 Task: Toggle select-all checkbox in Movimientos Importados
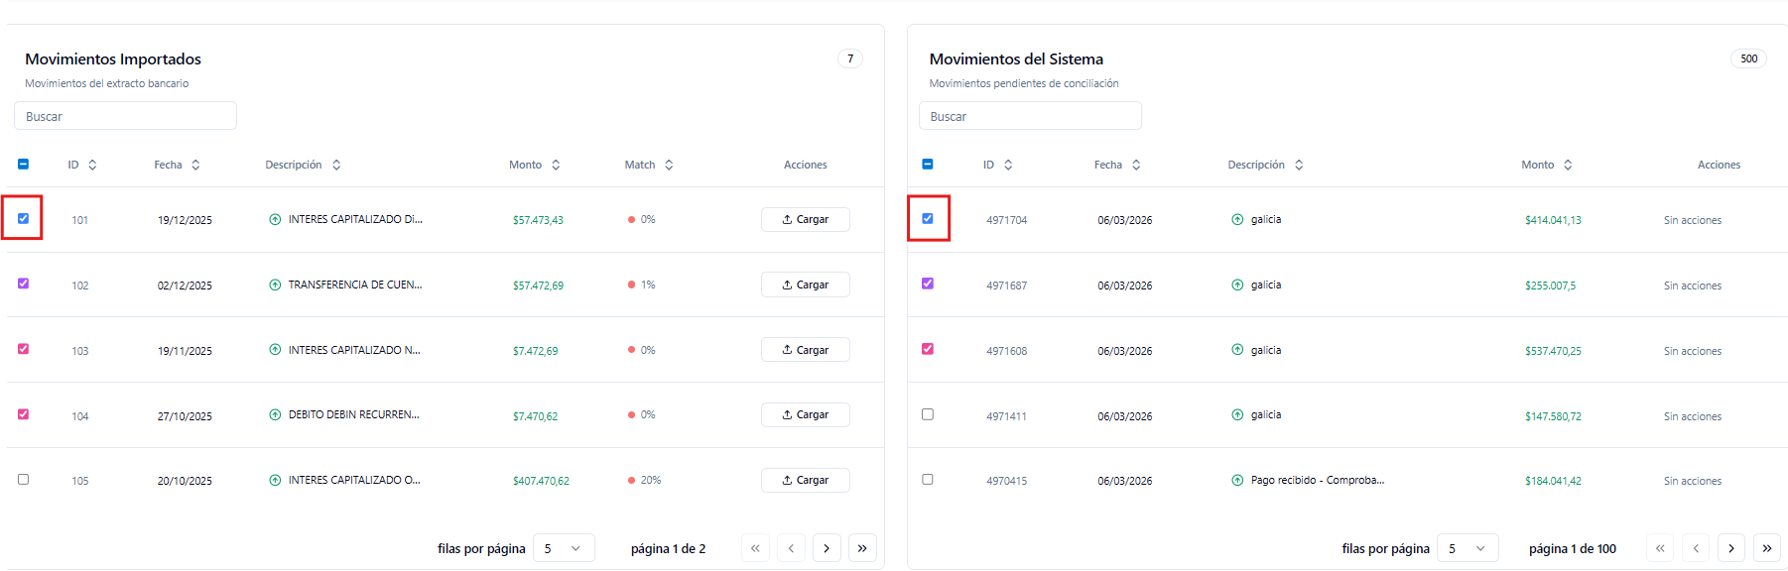tap(24, 165)
